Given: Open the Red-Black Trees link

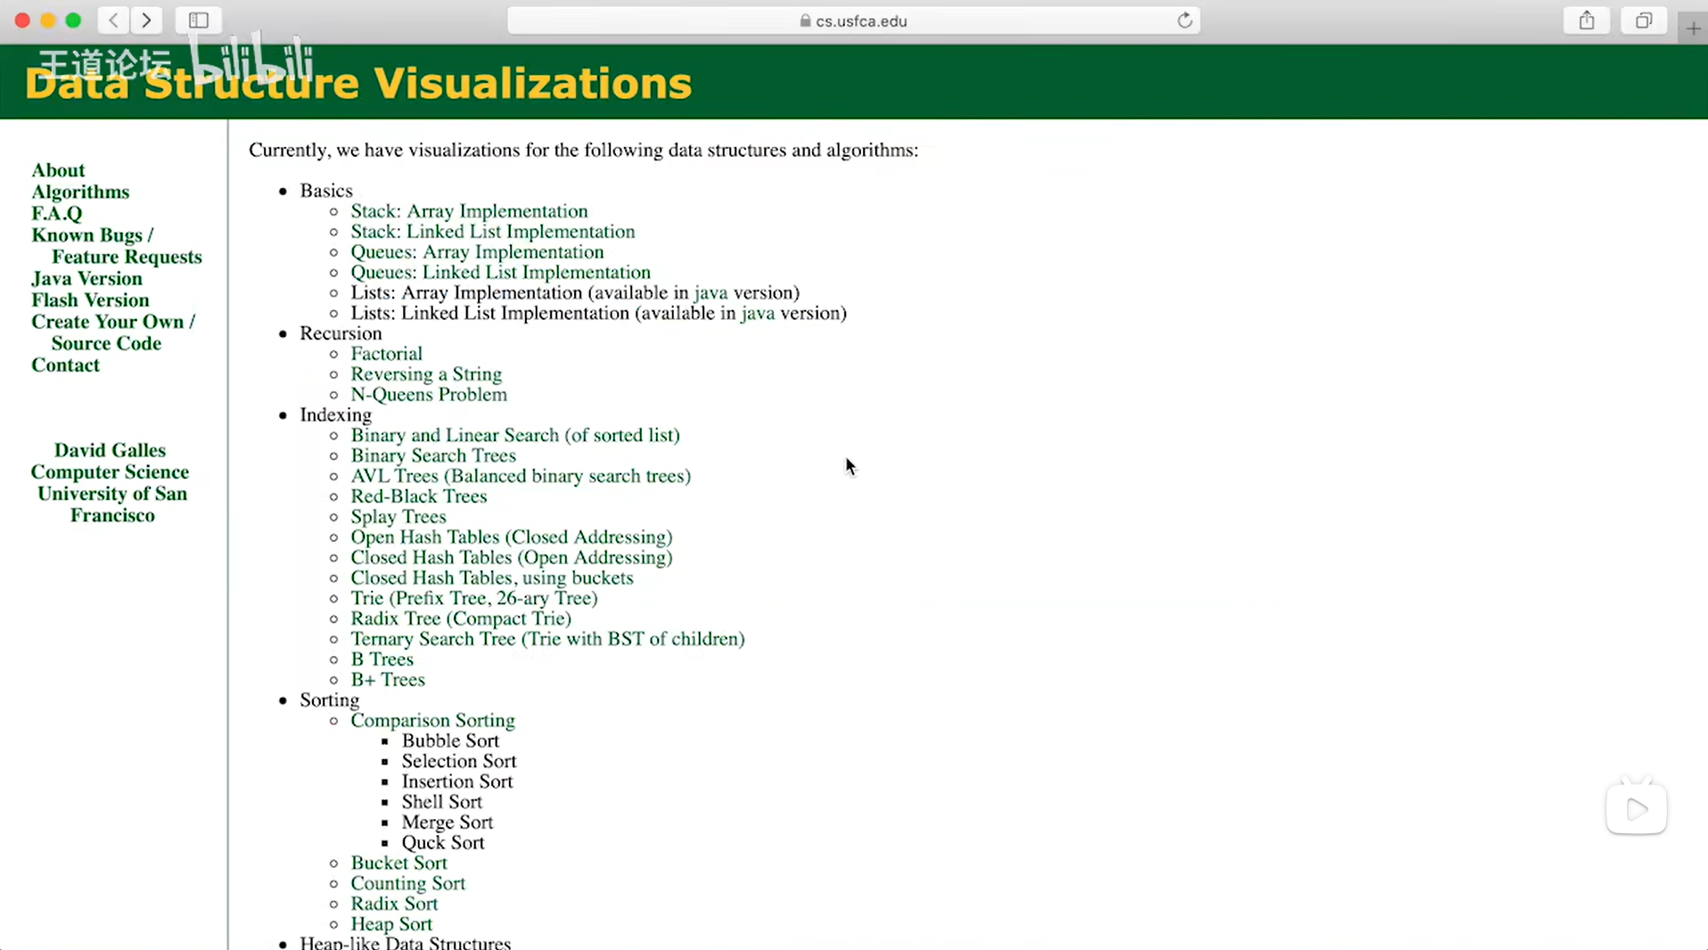Looking at the screenshot, I should tap(419, 497).
